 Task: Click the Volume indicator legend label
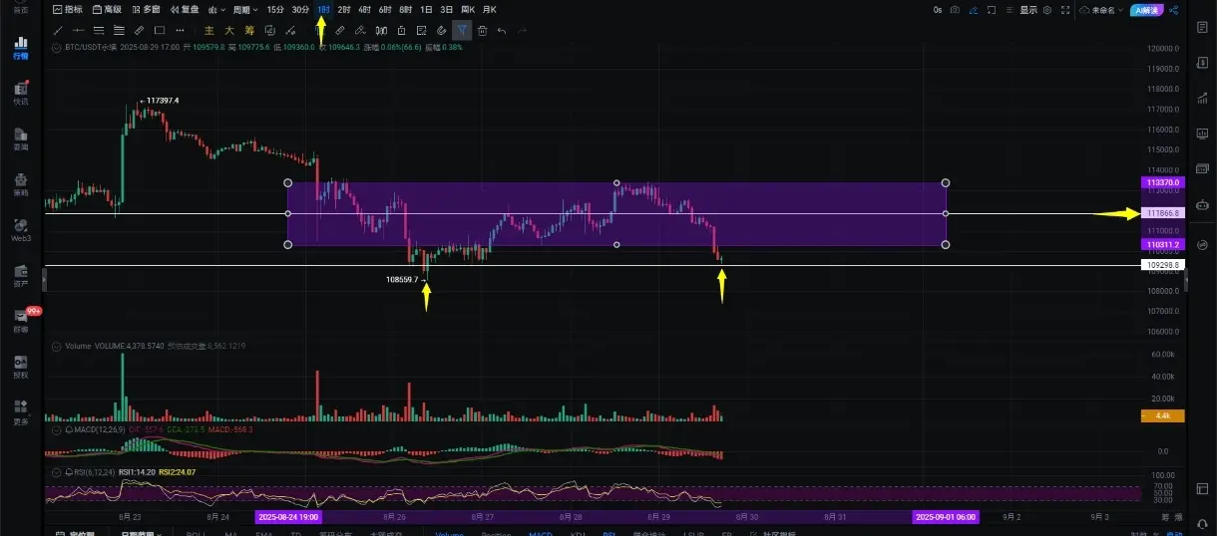point(78,346)
